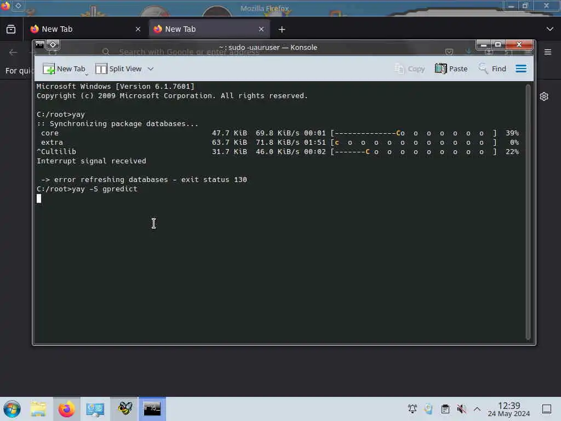This screenshot has height=421, width=561.
Task: Open the New Tab profile dropdown arrow in Konsole
Action: tap(87, 74)
